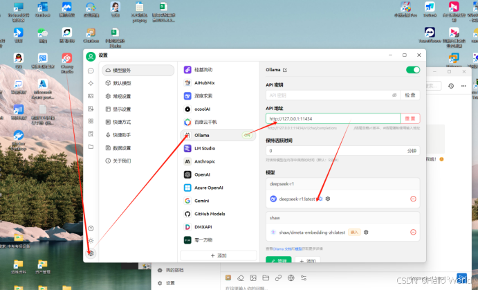Viewport: 478px width, 290px height.
Task: Click the green user avatar icon
Action: pyautogui.click(x=91, y=57)
